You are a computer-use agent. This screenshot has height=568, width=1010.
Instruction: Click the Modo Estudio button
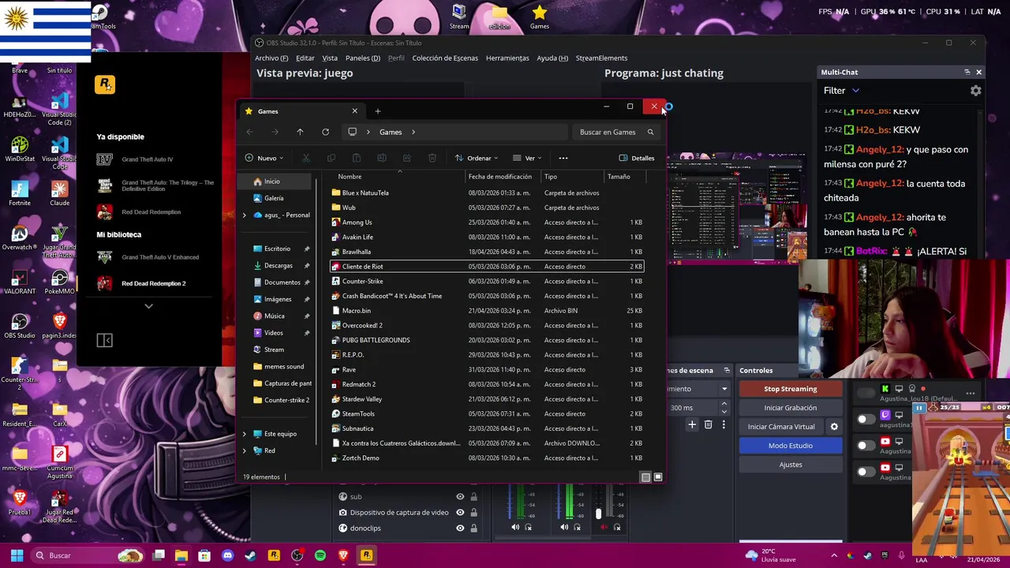tap(790, 446)
